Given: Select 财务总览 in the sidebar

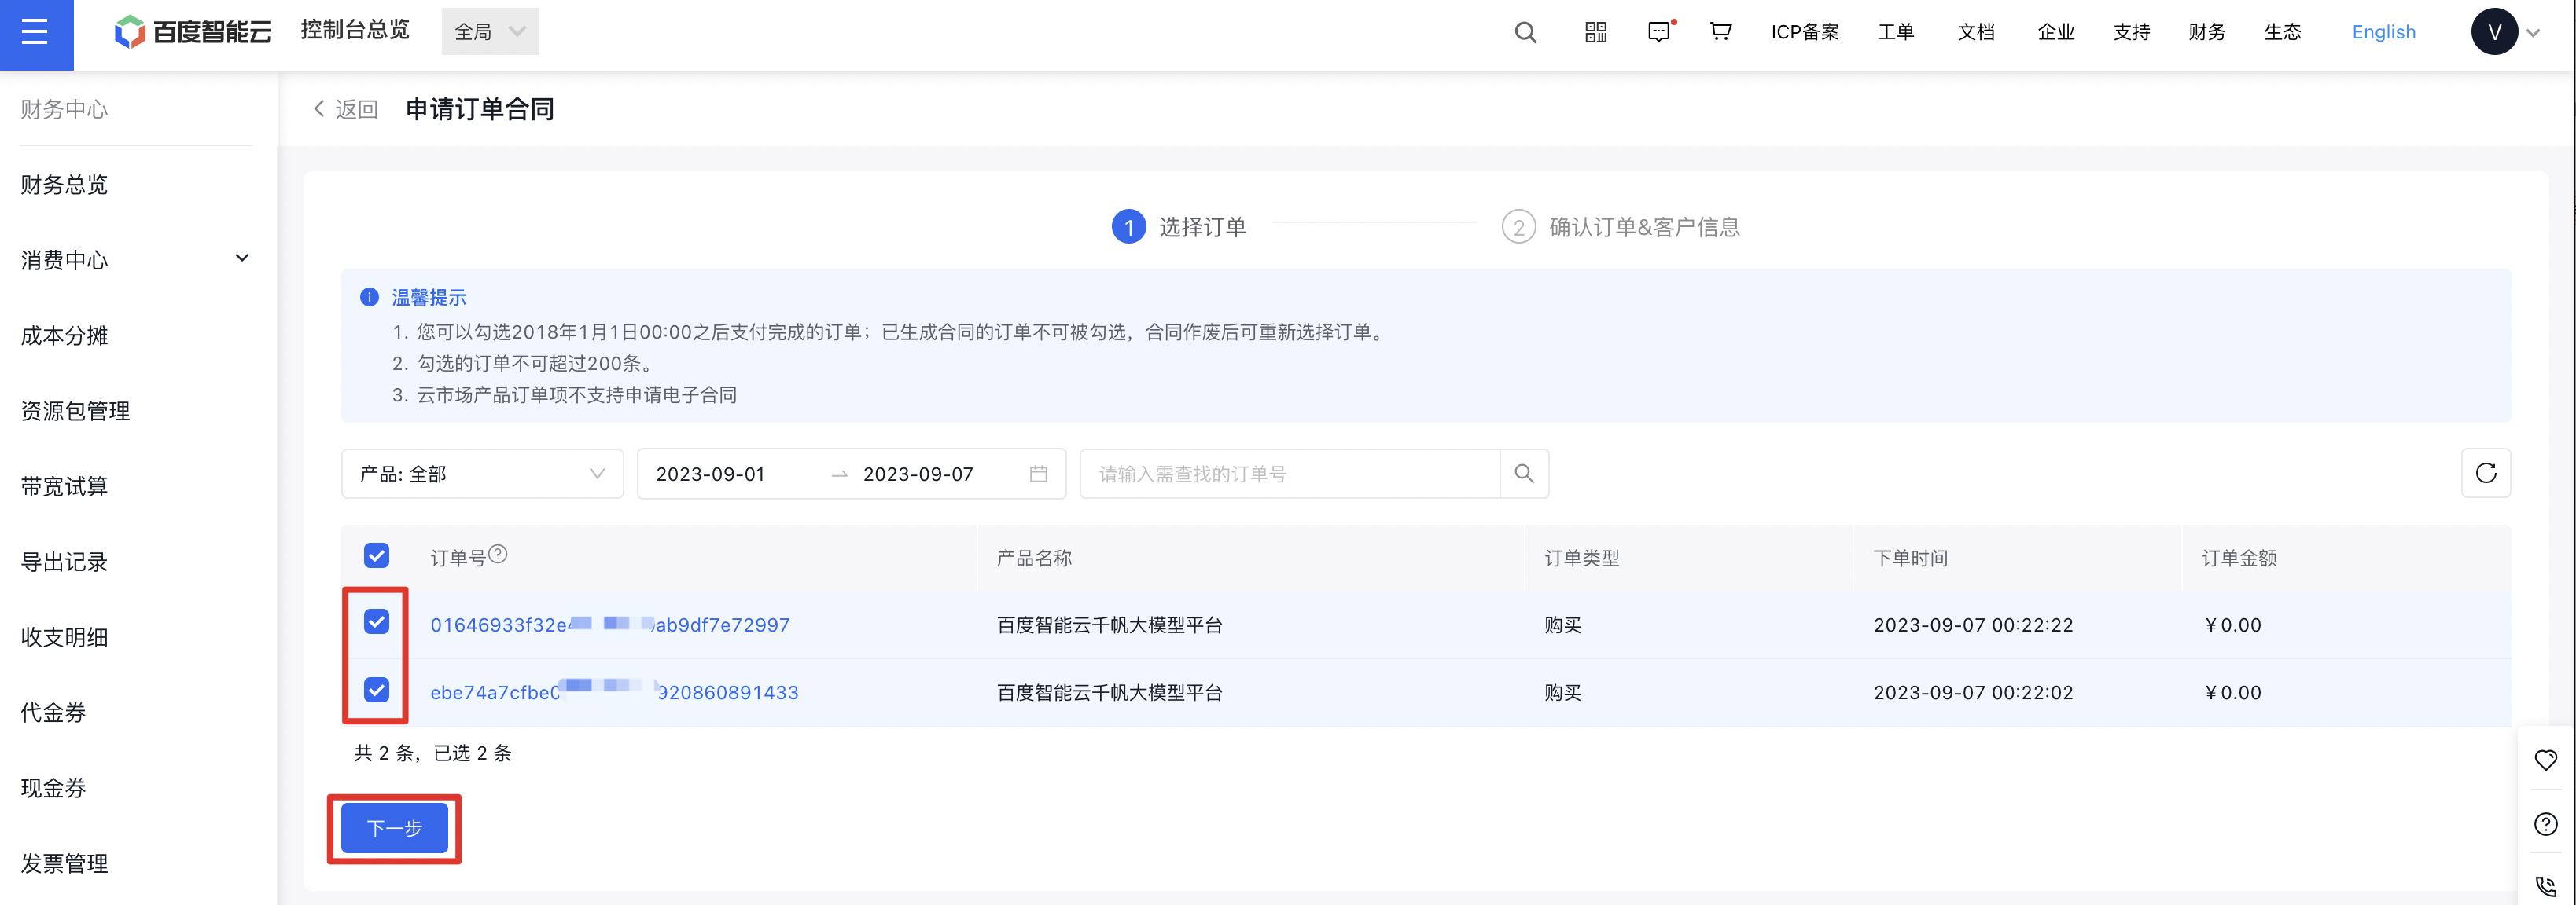Looking at the screenshot, I should [x=64, y=185].
